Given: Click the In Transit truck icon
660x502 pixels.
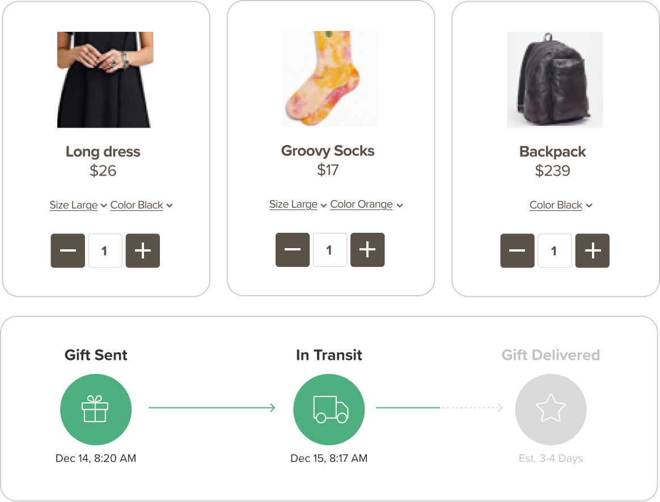Looking at the screenshot, I should (x=329, y=409).
